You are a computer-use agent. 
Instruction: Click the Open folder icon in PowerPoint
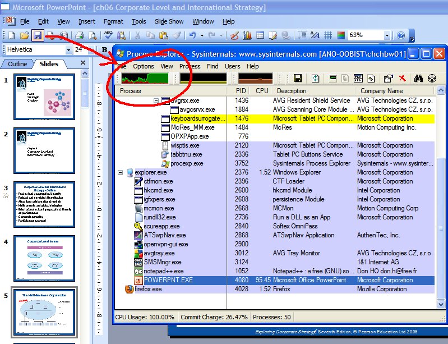(x=25, y=35)
